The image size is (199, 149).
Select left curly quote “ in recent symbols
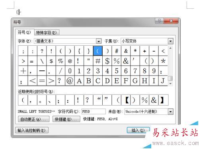tap(98, 100)
